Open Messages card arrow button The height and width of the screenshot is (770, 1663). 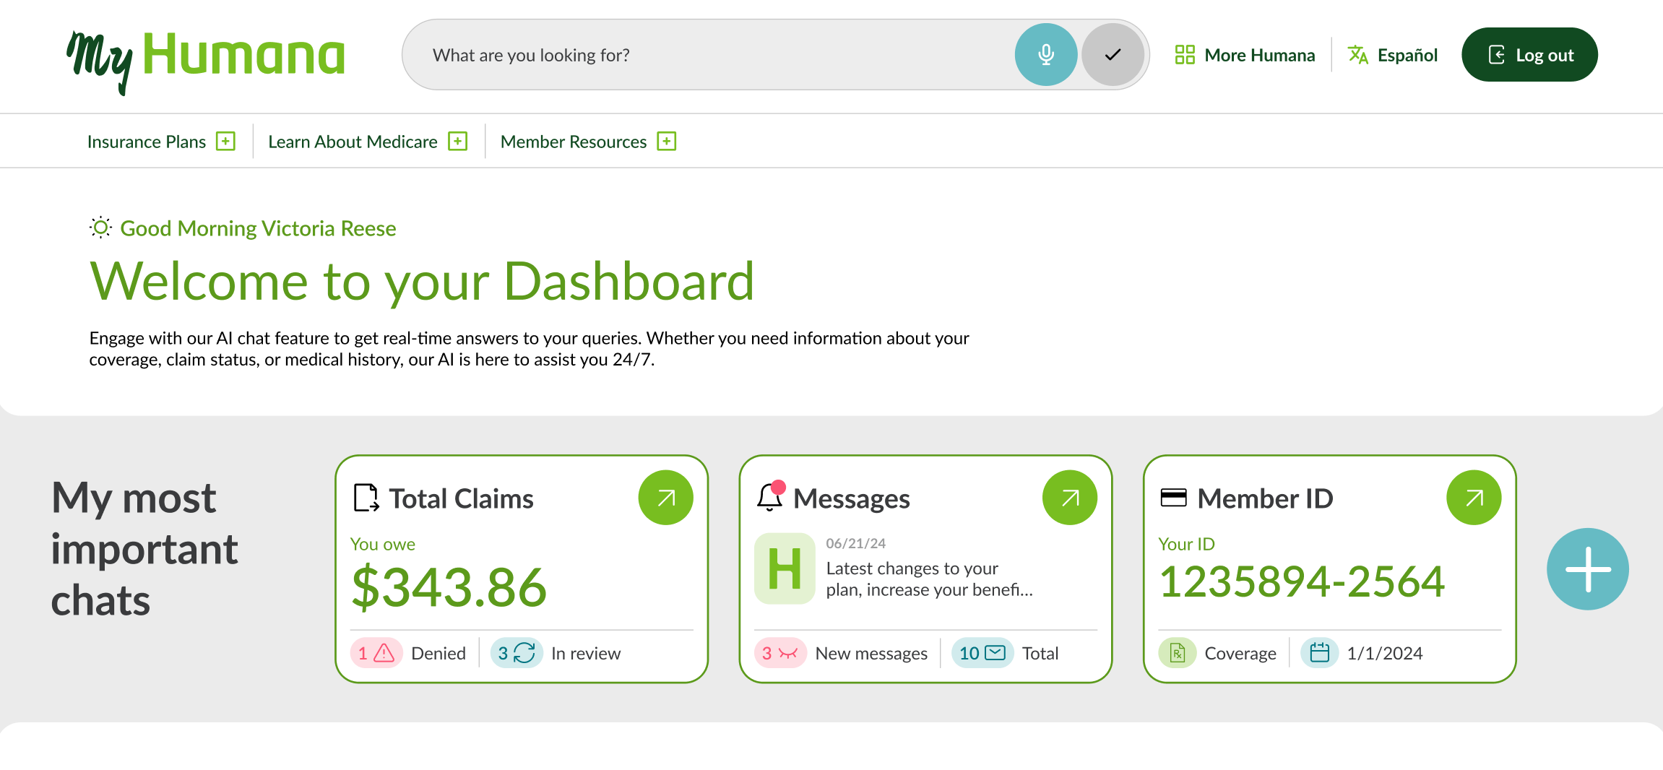point(1069,498)
